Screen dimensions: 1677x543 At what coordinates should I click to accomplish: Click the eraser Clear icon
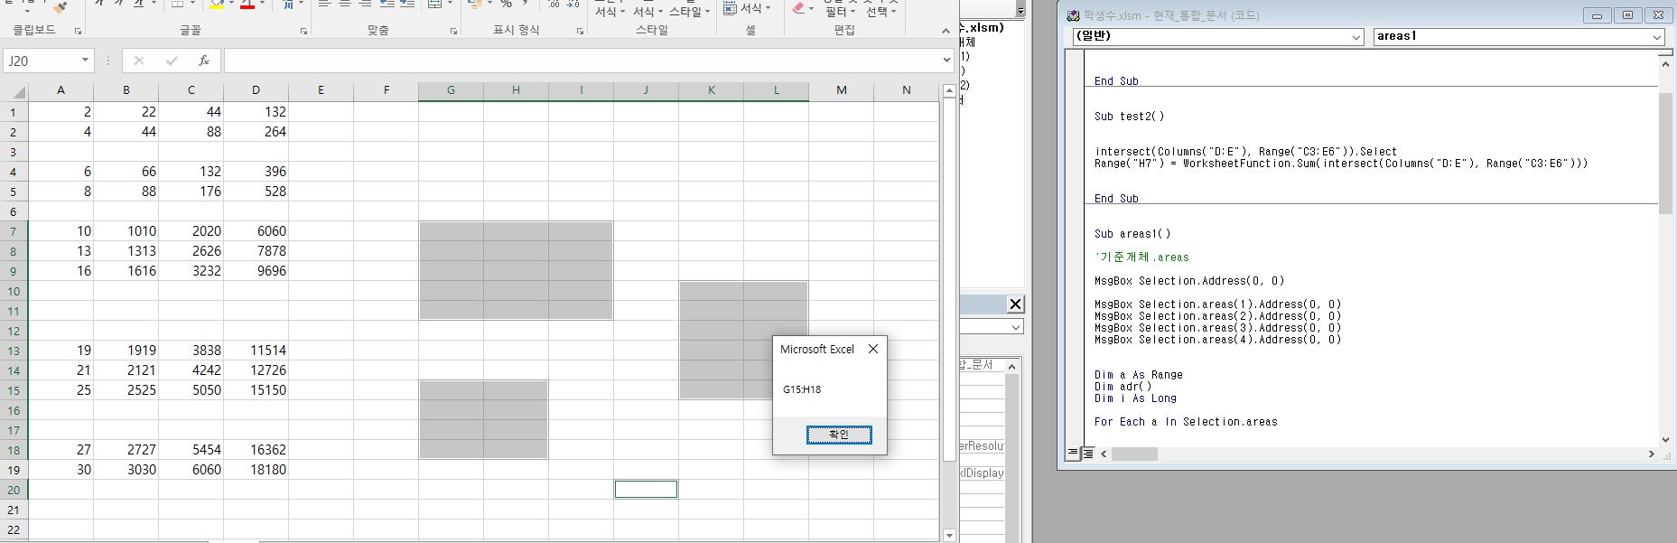pos(797,8)
